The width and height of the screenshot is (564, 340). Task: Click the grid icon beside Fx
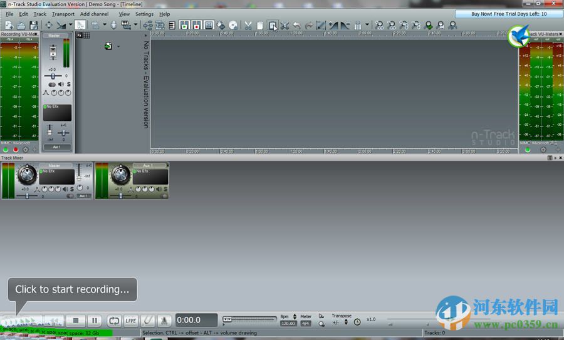pos(86,35)
